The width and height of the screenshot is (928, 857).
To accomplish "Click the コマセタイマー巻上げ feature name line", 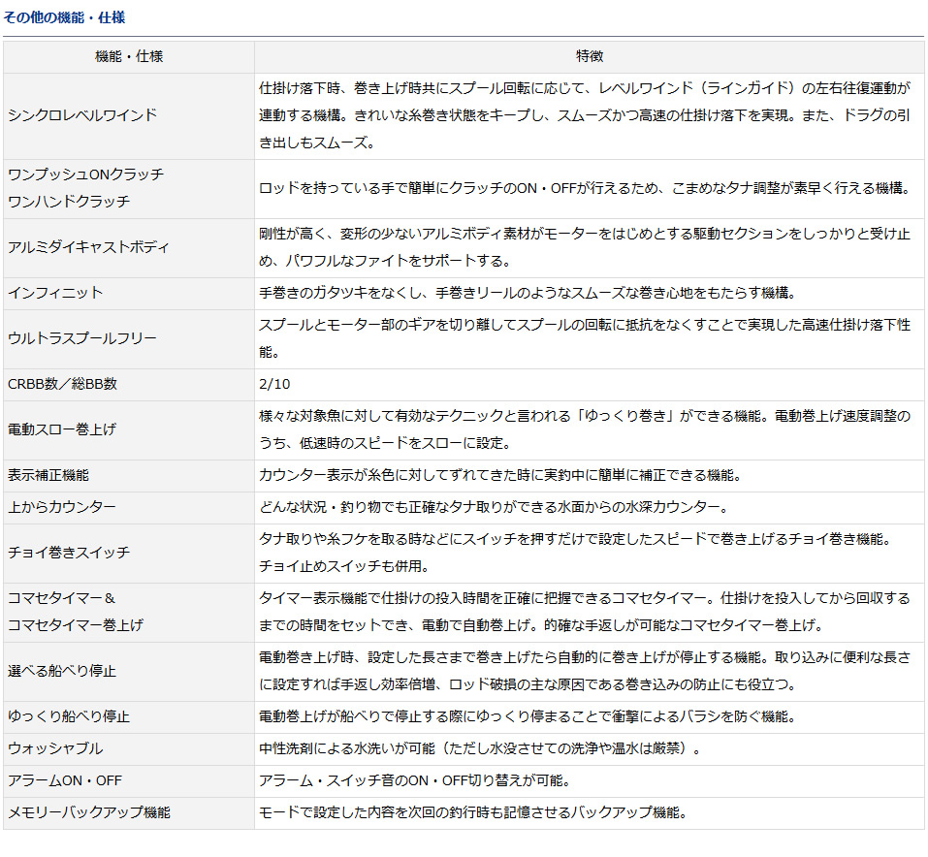I will (76, 625).
